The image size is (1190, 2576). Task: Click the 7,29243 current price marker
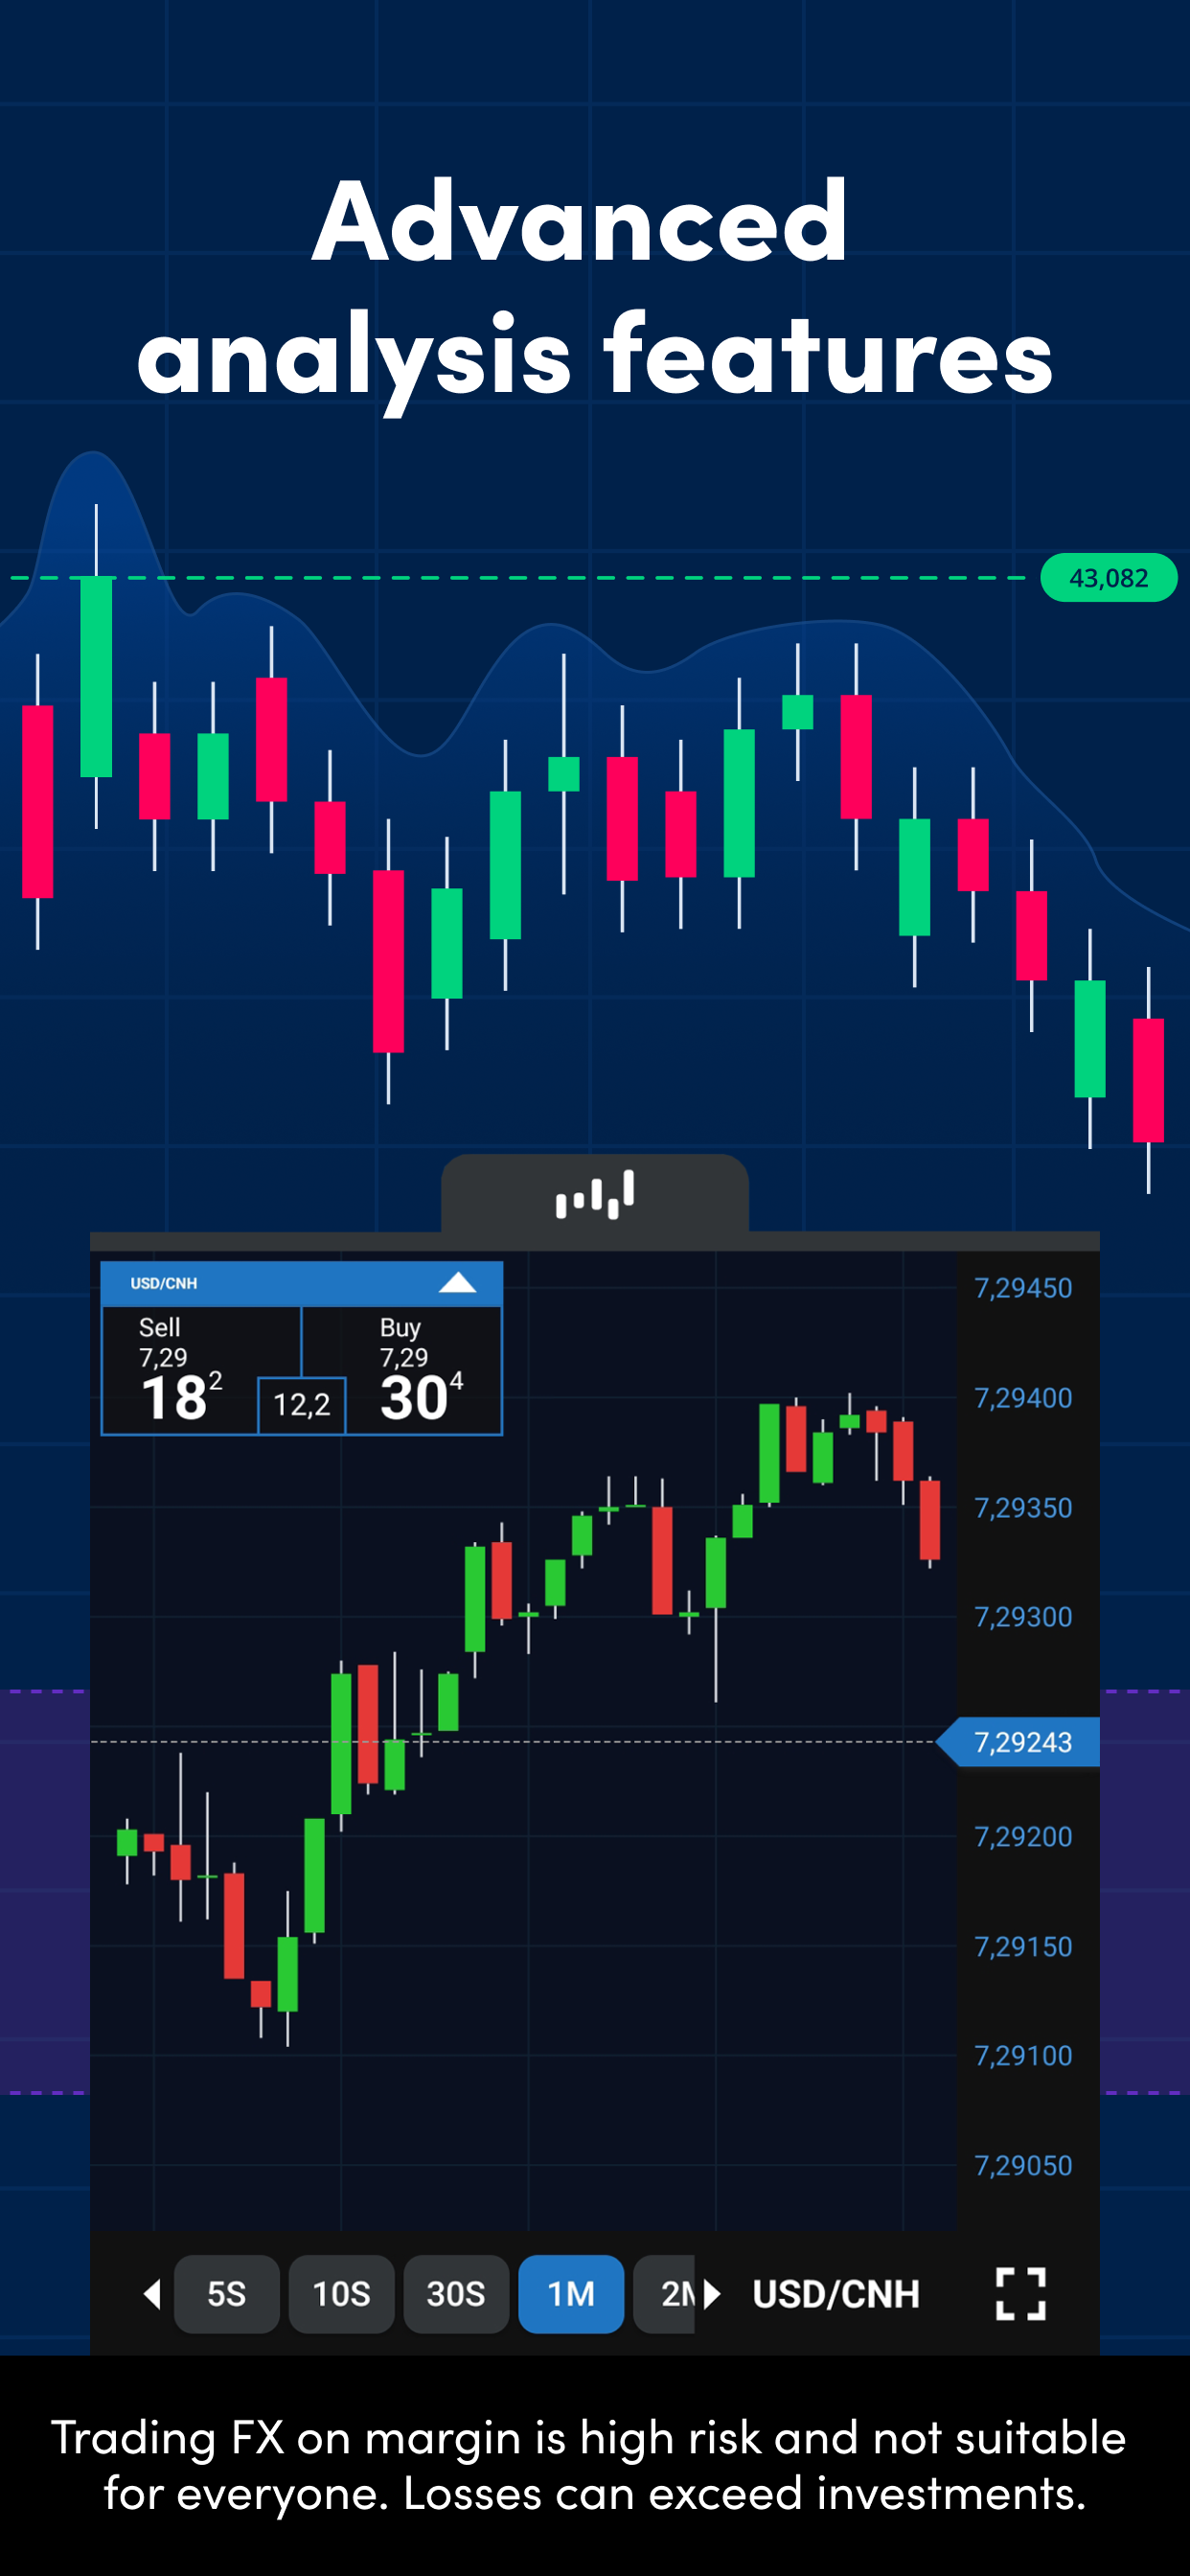1022,1742
